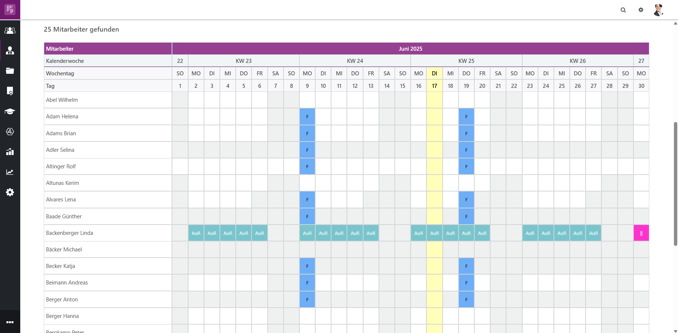This screenshot has height=333, width=678.
Task: Select Becker Katja's F absence on June 9
Action: click(x=307, y=266)
